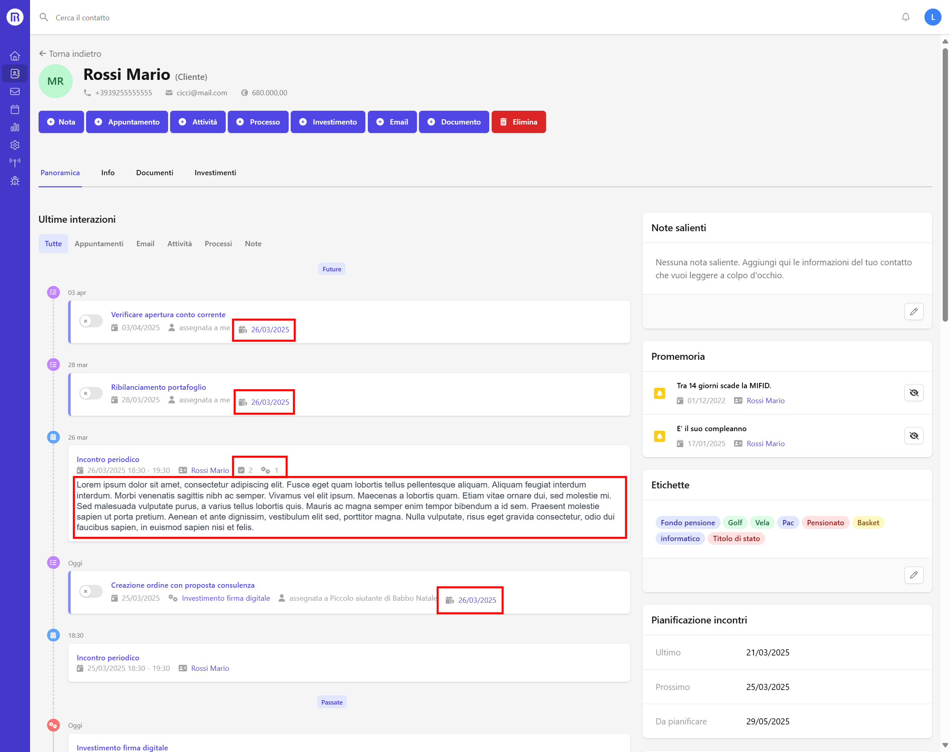The width and height of the screenshot is (950, 752).
Task: Go back with Torna indietro link
Action: [x=71, y=54]
